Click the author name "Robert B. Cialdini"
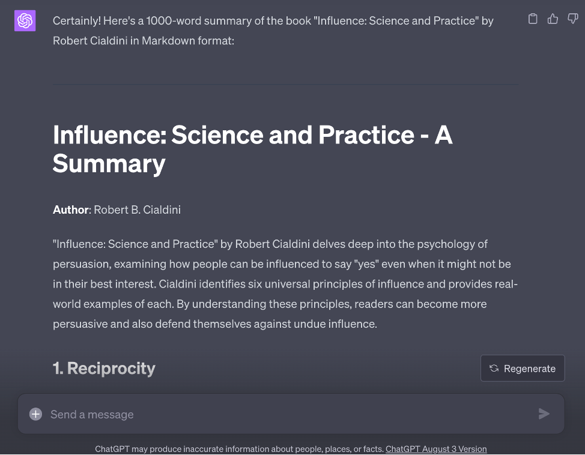 pos(137,210)
